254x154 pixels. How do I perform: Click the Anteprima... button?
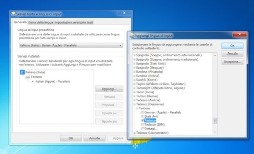(x=232, y=62)
